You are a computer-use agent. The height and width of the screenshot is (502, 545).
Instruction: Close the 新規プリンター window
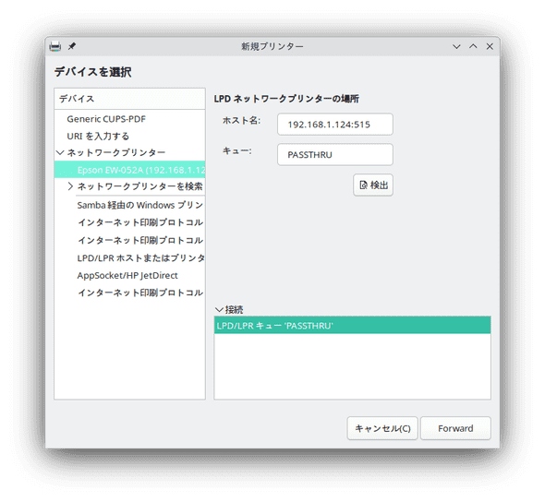tap(490, 46)
